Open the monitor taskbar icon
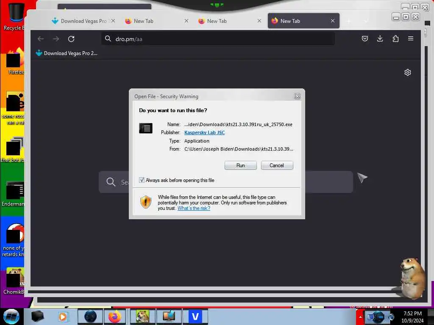The image size is (434, 325). (169, 317)
